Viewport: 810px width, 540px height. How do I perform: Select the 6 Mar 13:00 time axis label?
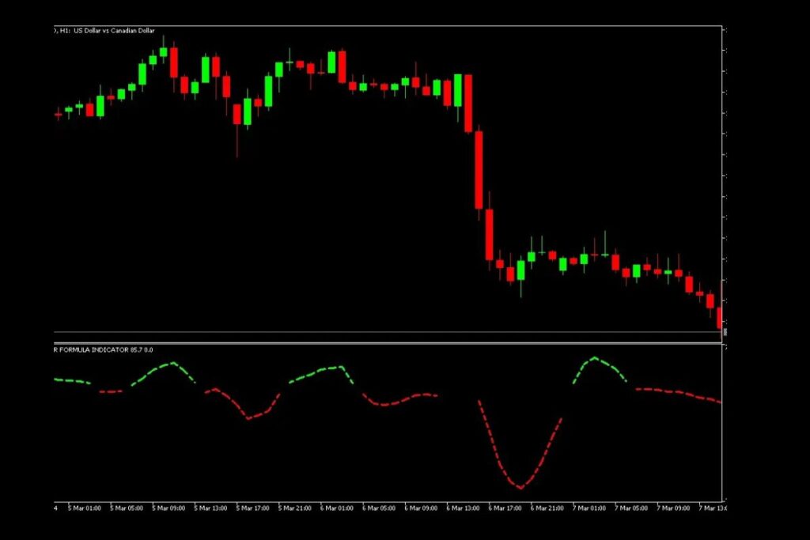coord(463,508)
